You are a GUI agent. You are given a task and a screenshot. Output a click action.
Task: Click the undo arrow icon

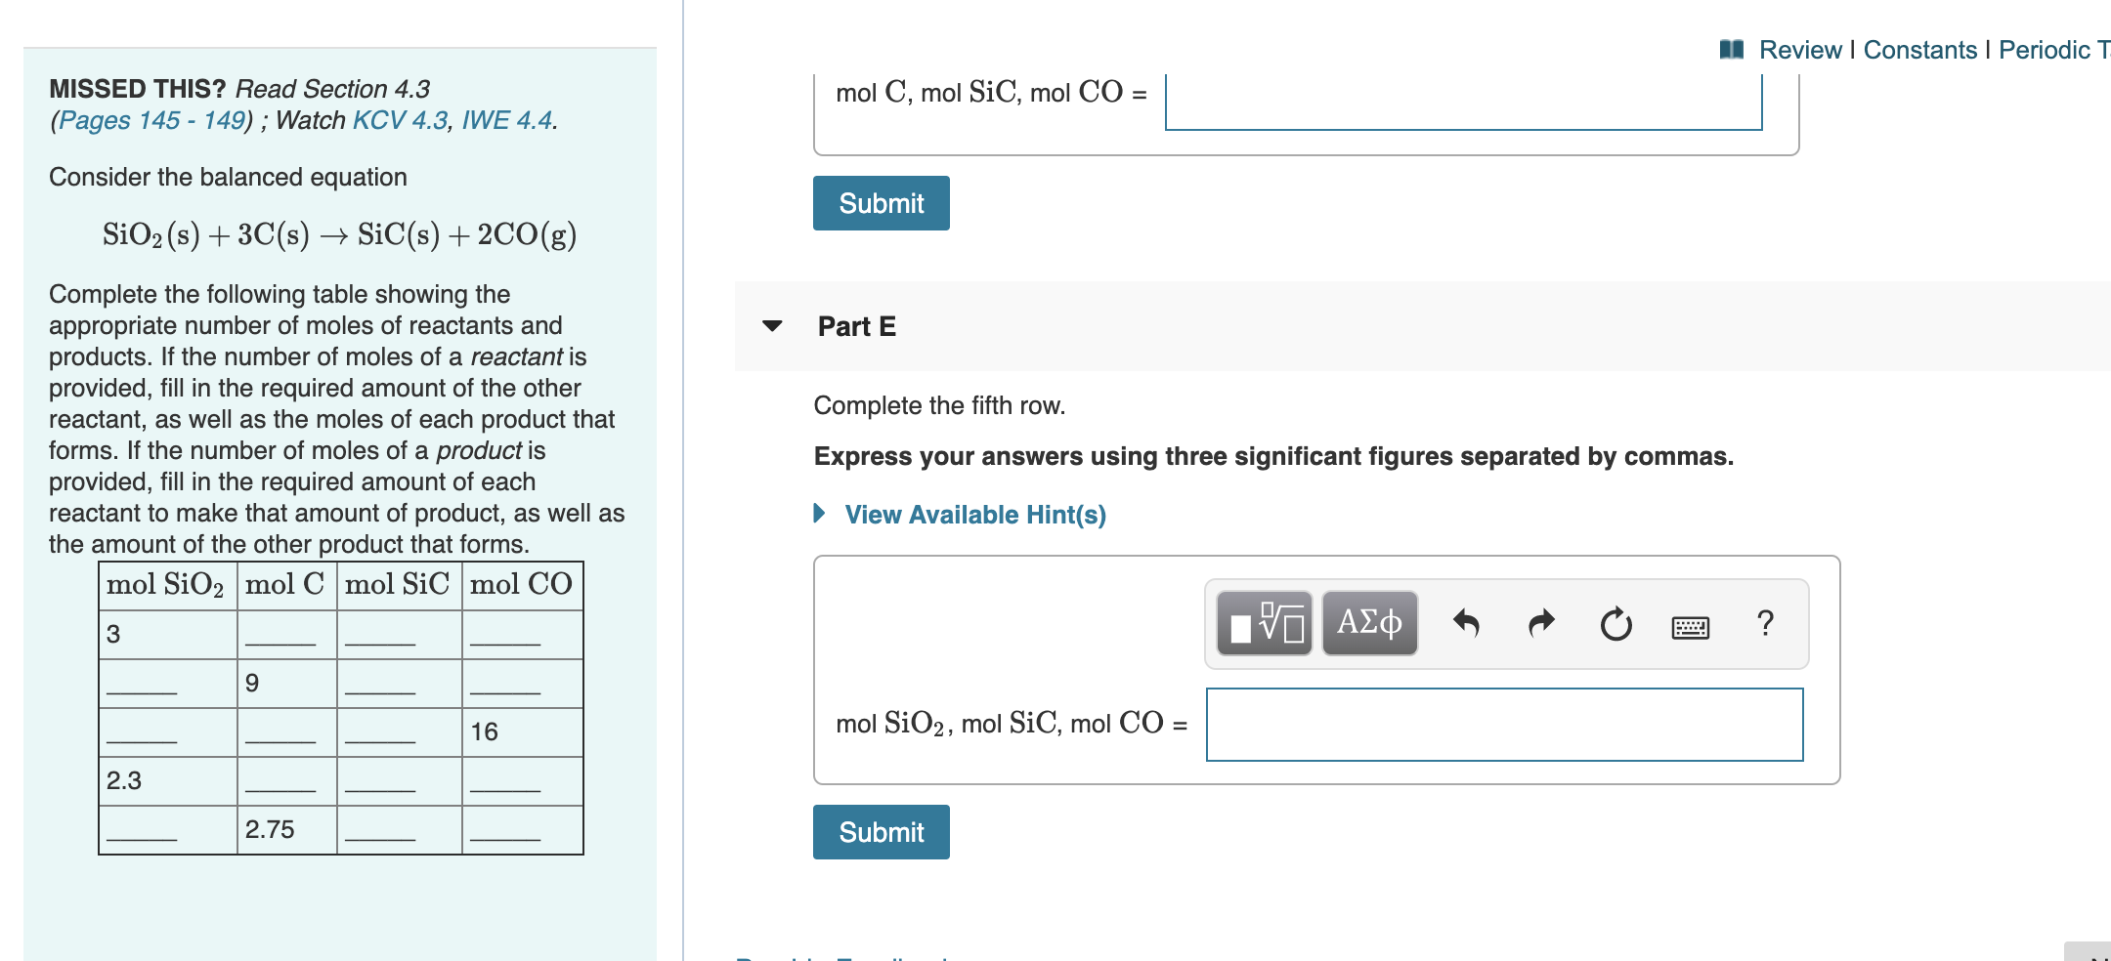click(x=1466, y=623)
